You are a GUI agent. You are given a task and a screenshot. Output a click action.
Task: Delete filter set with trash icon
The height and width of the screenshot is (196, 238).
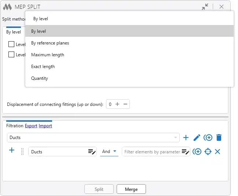(219, 138)
